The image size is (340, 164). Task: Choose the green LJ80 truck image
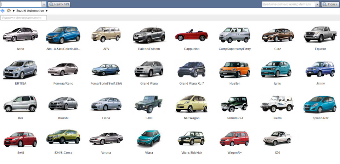149,104
